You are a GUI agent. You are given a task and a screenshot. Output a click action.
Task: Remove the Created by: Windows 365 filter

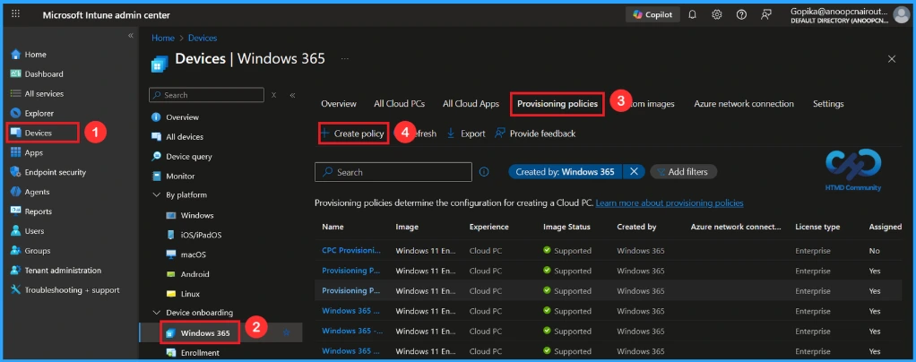click(634, 172)
